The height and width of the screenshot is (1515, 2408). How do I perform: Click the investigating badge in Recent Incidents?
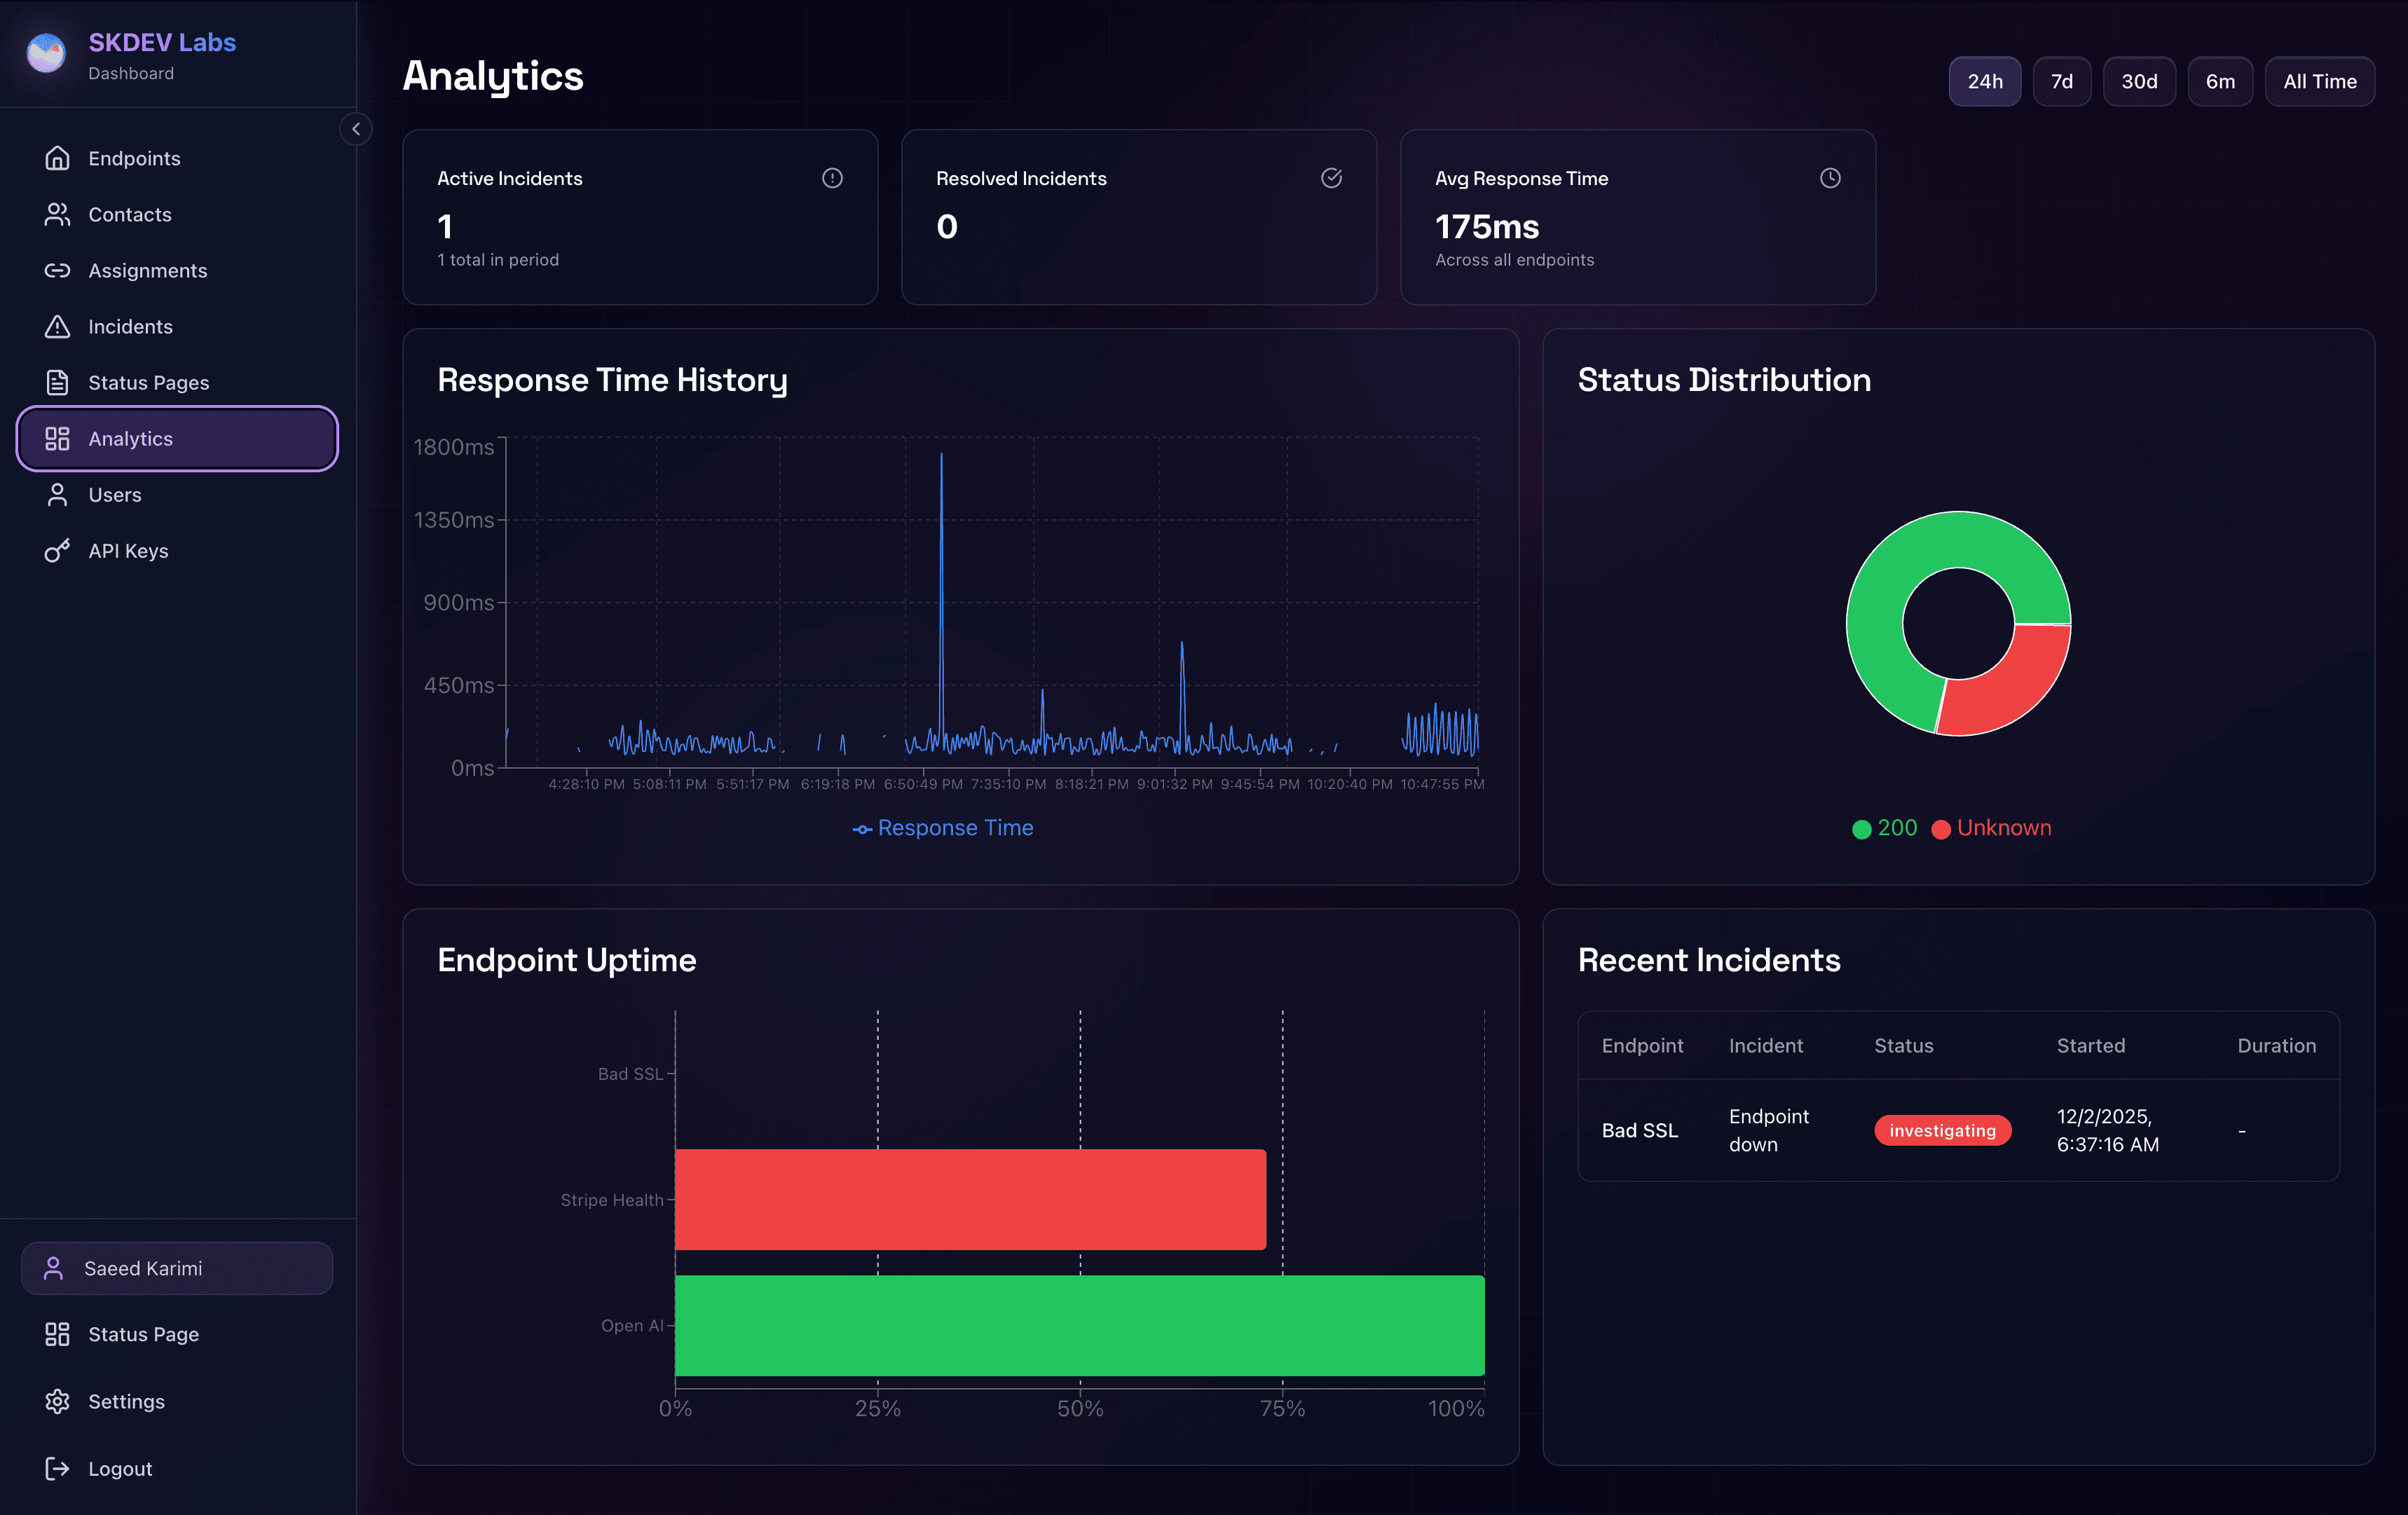pyautogui.click(x=1942, y=1130)
